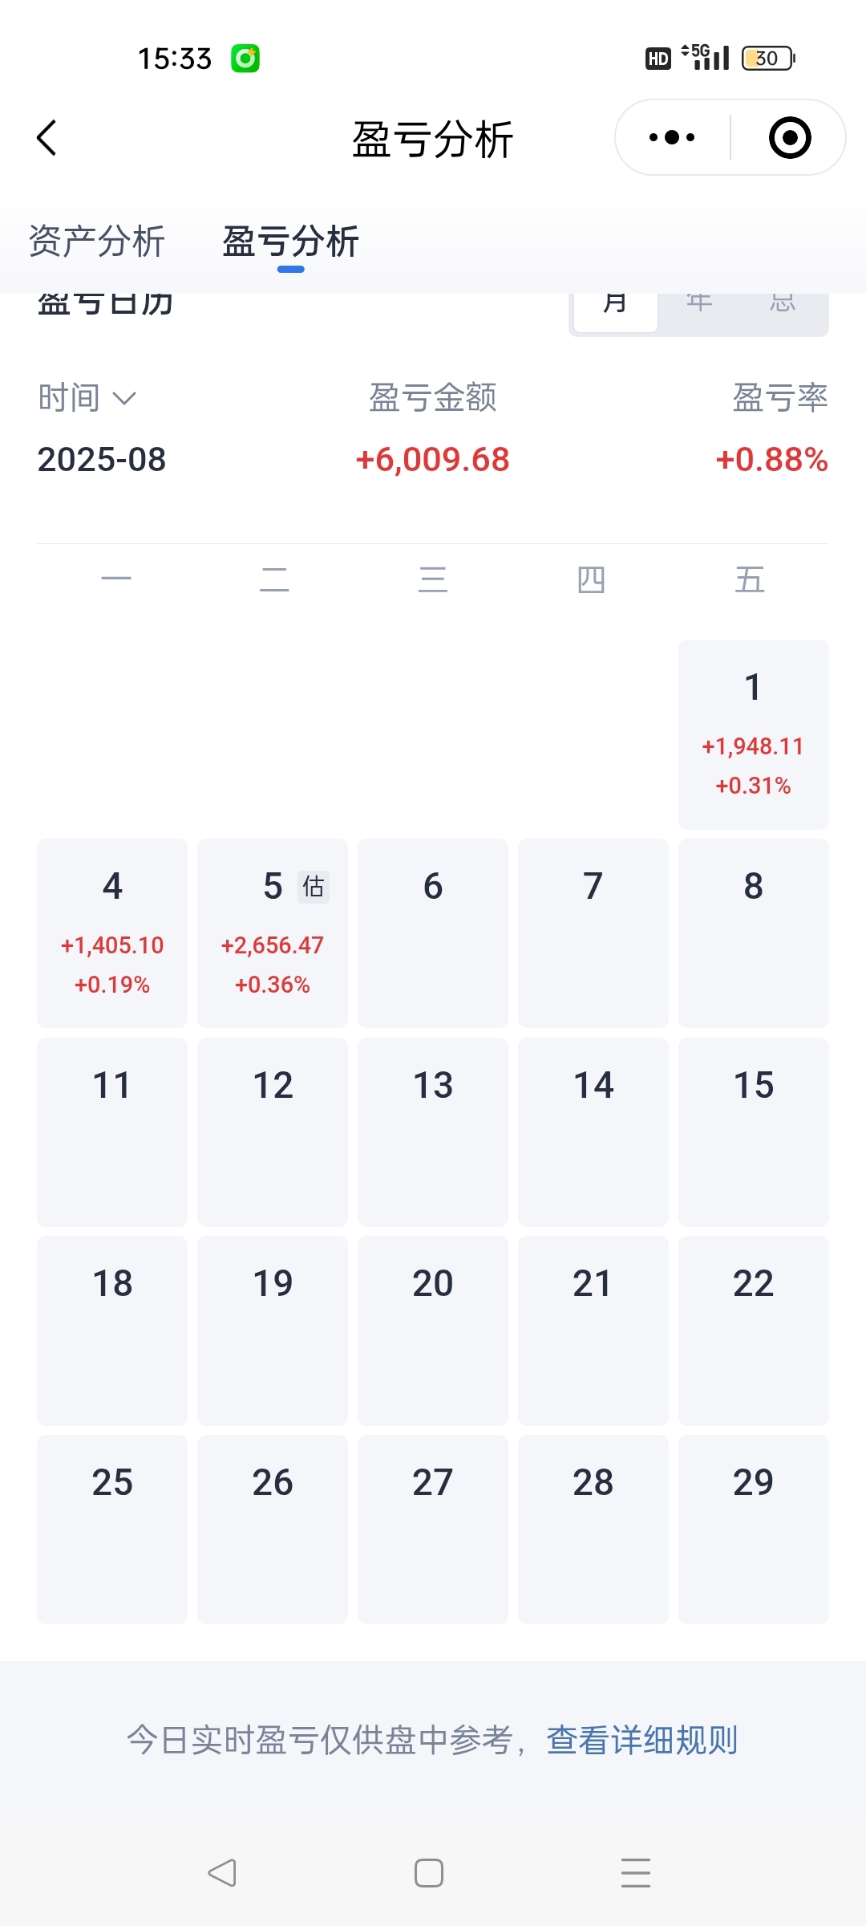Viewport: 866px width, 1926px height.
Task: Switch to the 资产分析 tab
Action: 97,242
